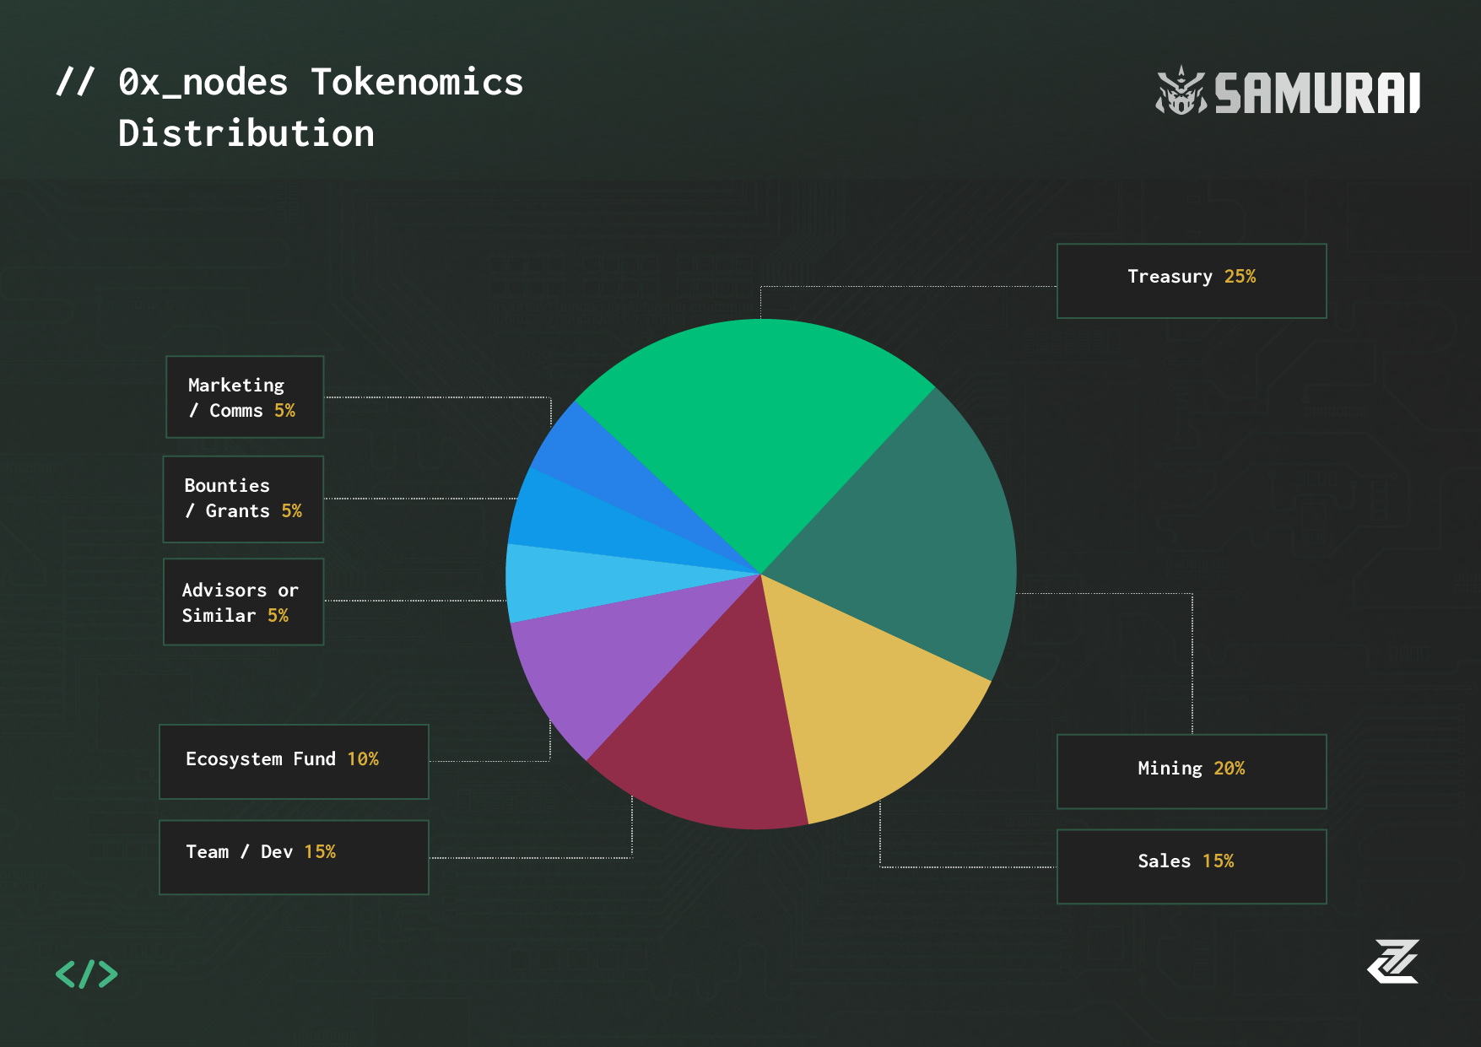Click the Samurai helmet logo icon
The image size is (1481, 1047).
[1181, 90]
